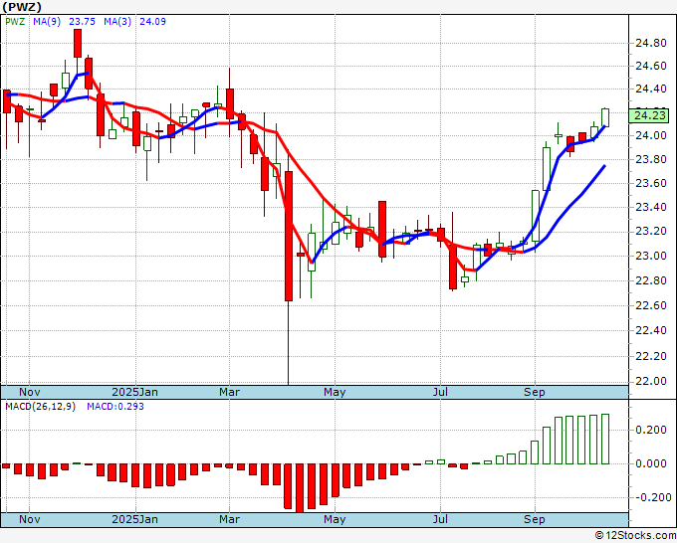Click Jul on the price chart date axis
This screenshot has width=677, height=543.
440,392
